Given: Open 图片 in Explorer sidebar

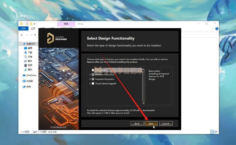Looking at the screenshot, I should [28, 61].
